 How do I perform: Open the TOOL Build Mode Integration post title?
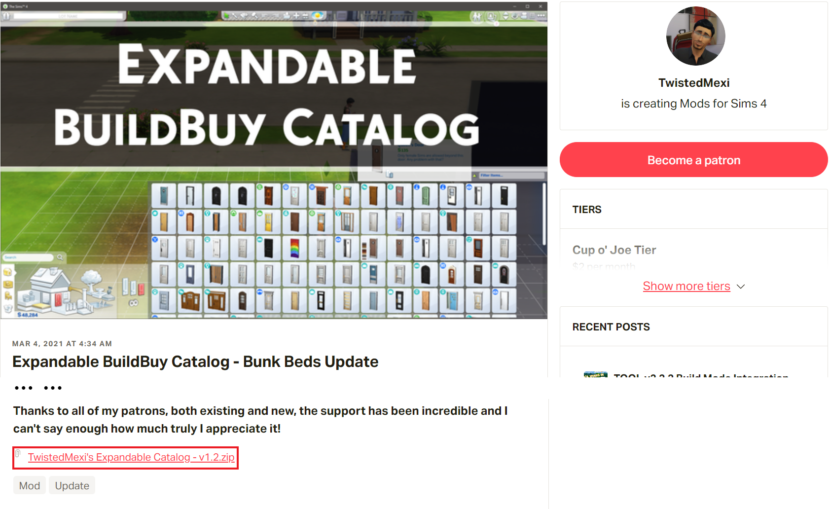tap(700, 375)
